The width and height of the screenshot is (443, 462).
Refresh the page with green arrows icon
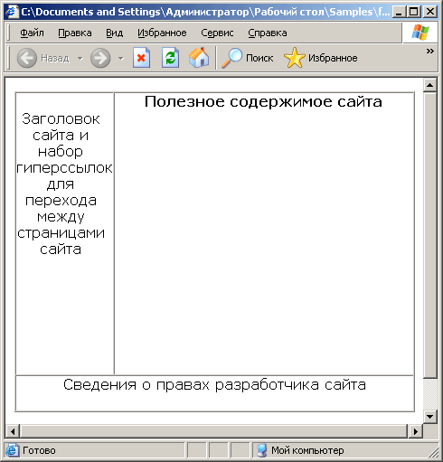coord(171,58)
